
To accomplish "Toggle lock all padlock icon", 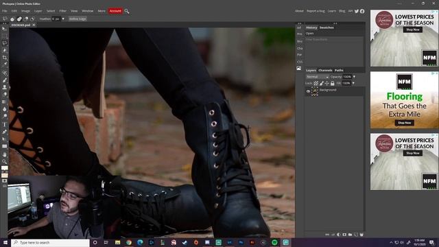I will (x=332, y=83).
